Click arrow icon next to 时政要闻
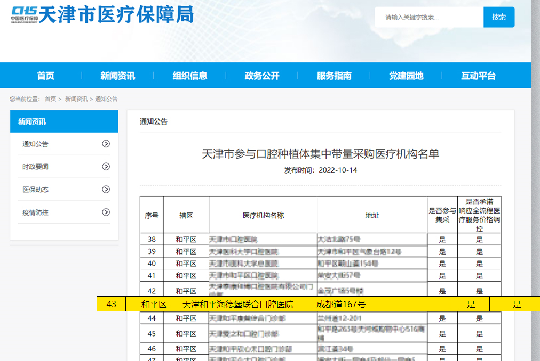This screenshot has height=361, width=540. pos(106,167)
